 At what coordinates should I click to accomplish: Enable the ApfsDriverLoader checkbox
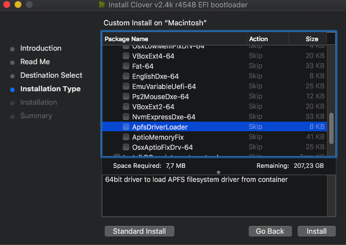(x=126, y=127)
